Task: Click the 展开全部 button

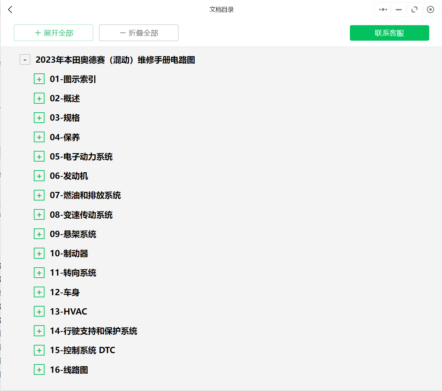Action: [x=53, y=33]
